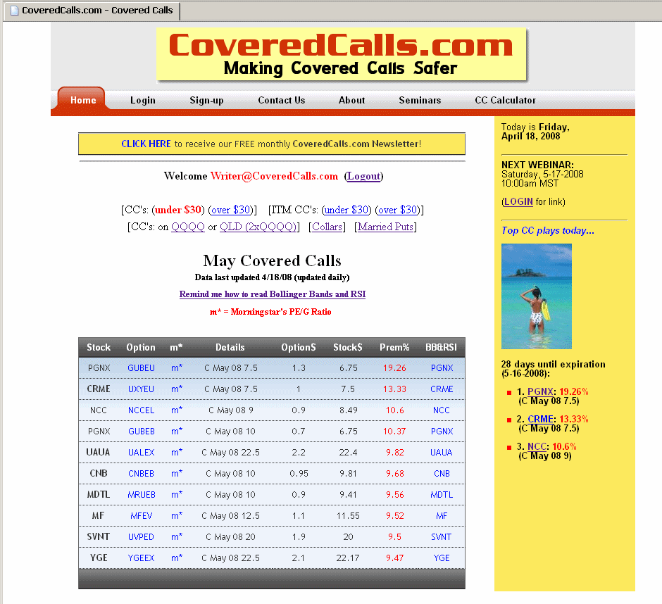The width and height of the screenshot is (662, 604).
Task: Select stock price 22.17 in YGE row
Action: (348, 558)
